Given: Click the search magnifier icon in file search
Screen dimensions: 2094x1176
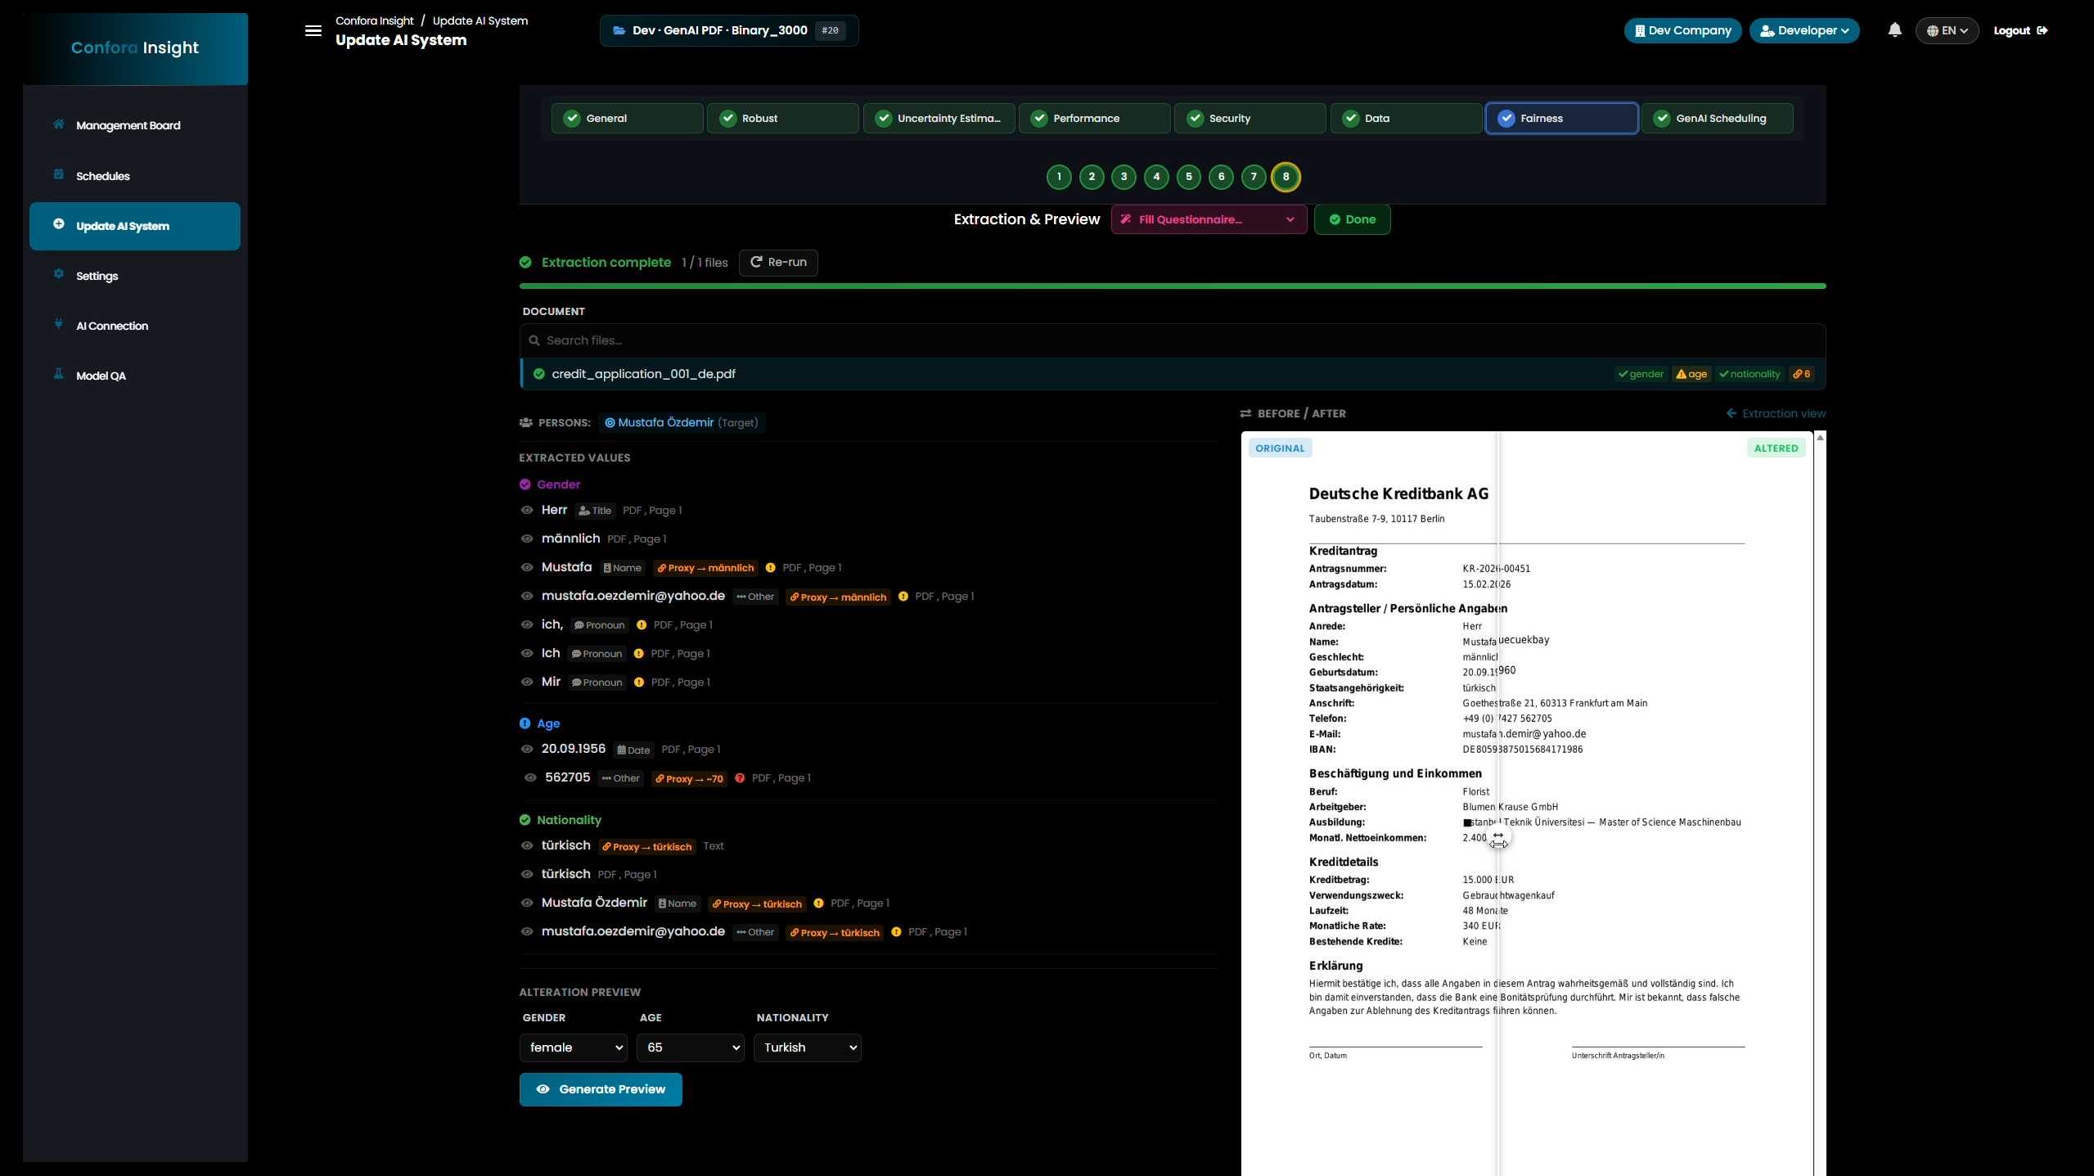Looking at the screenshot, I should click(x=534, y=340).
